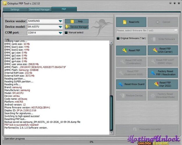Click the Firmware converter button
Screen dimensions: 182x145
pos(147,129)
